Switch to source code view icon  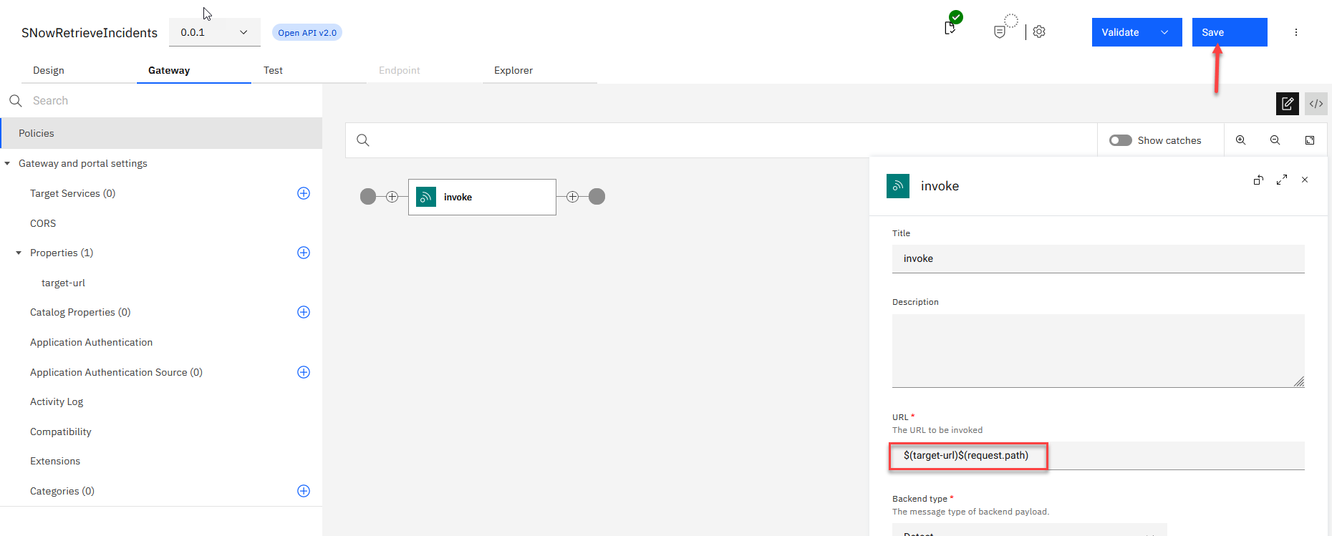1316,104
